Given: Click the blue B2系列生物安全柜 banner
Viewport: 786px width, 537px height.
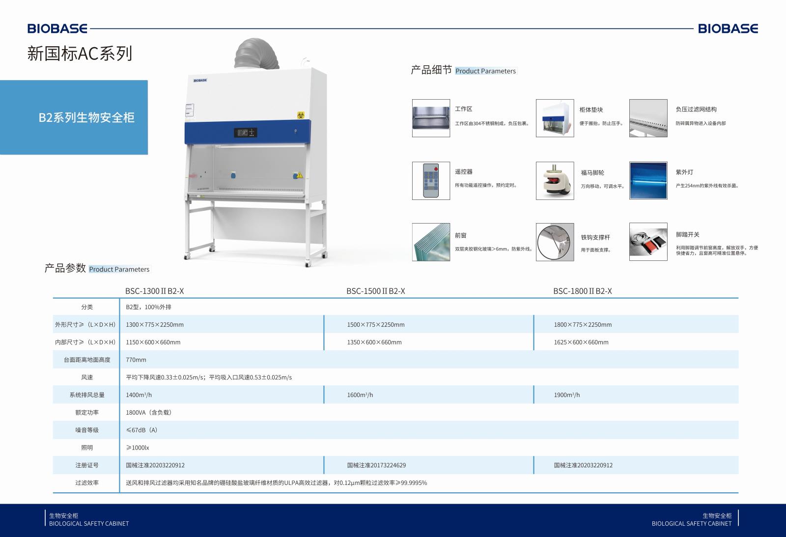Looking at the screenshot, I should (x=74, y=117).
